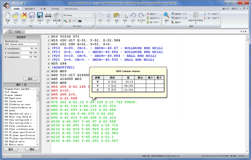
Task: Close the document tab with the X button
Action: [x=246, y=32]
